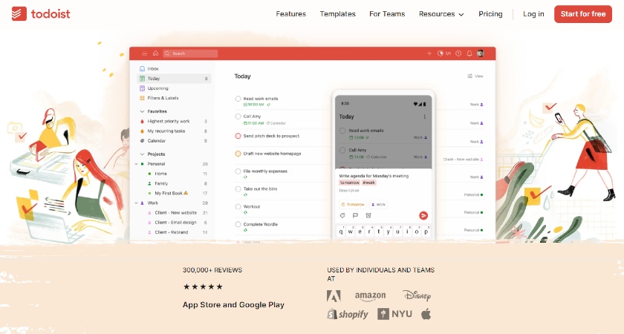Click the NYU logo
The width and height of the screenshot is (624, 334).
click(x=394, y=314)
